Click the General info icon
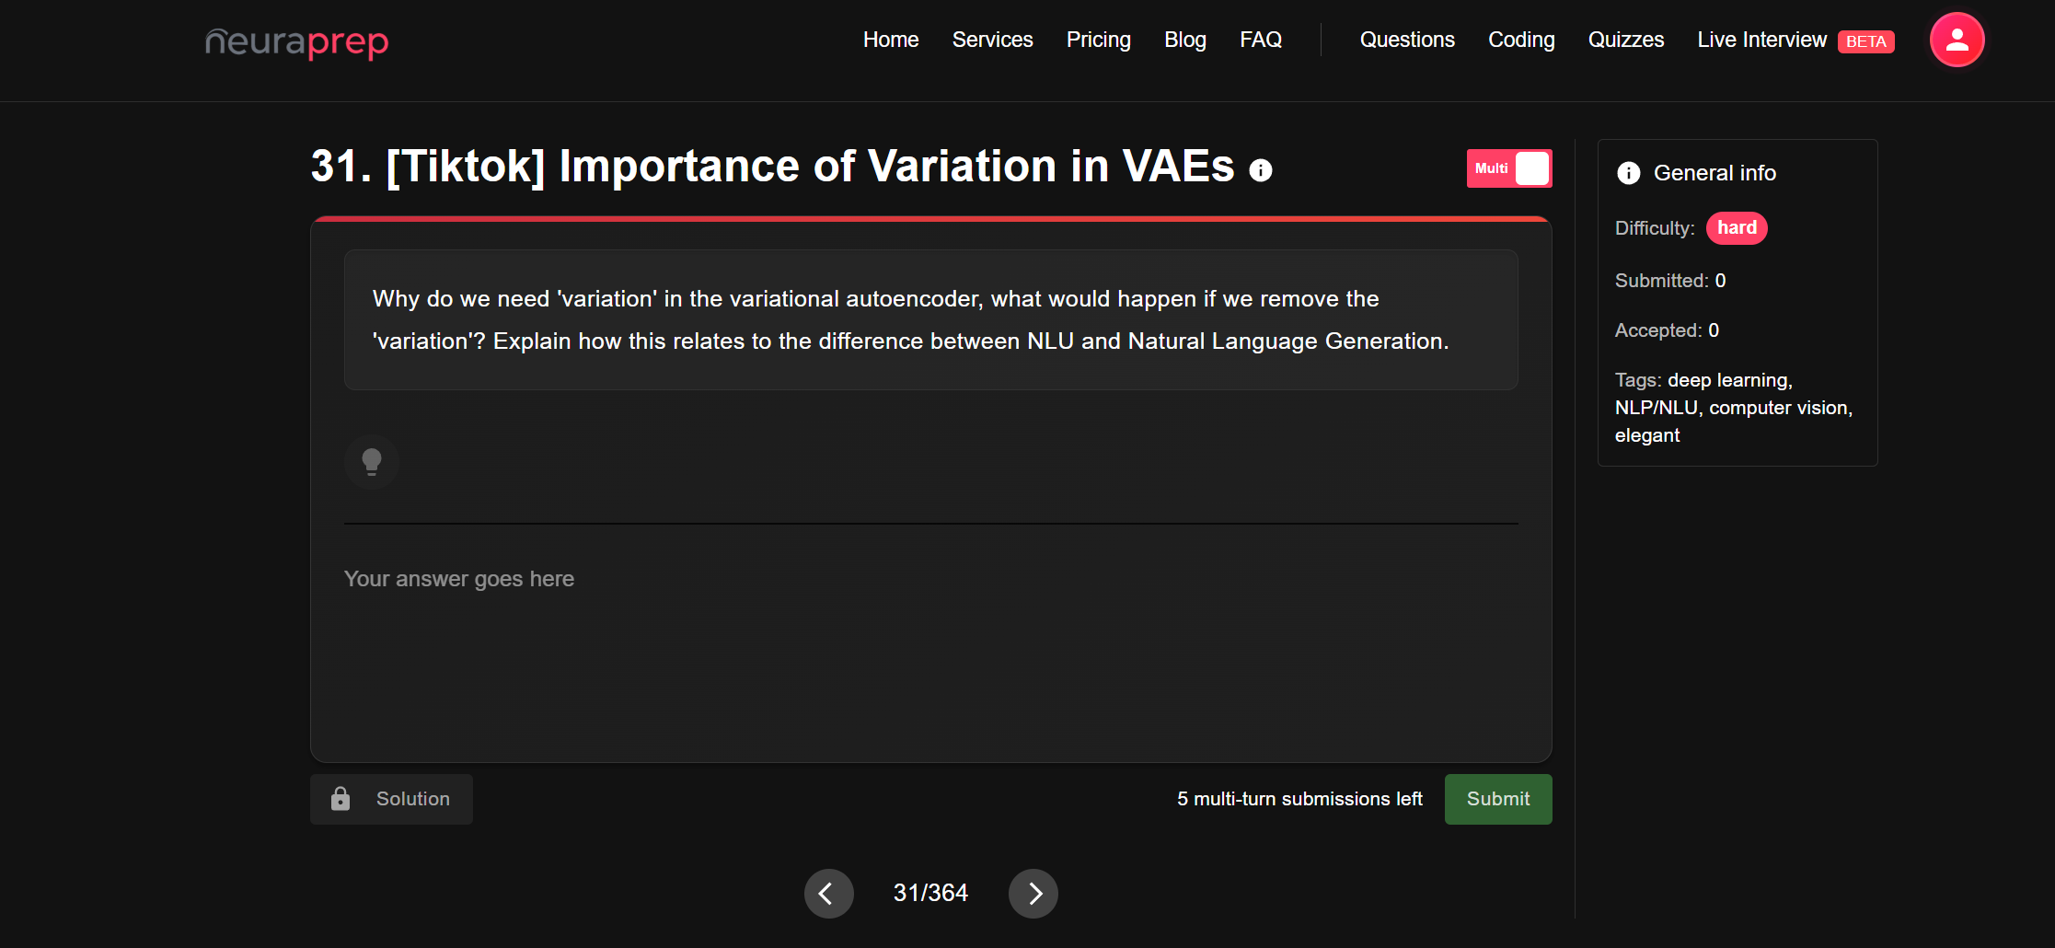 1628,173
